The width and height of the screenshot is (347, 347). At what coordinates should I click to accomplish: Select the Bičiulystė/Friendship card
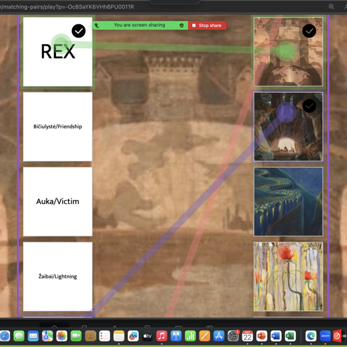click(58, 127)
